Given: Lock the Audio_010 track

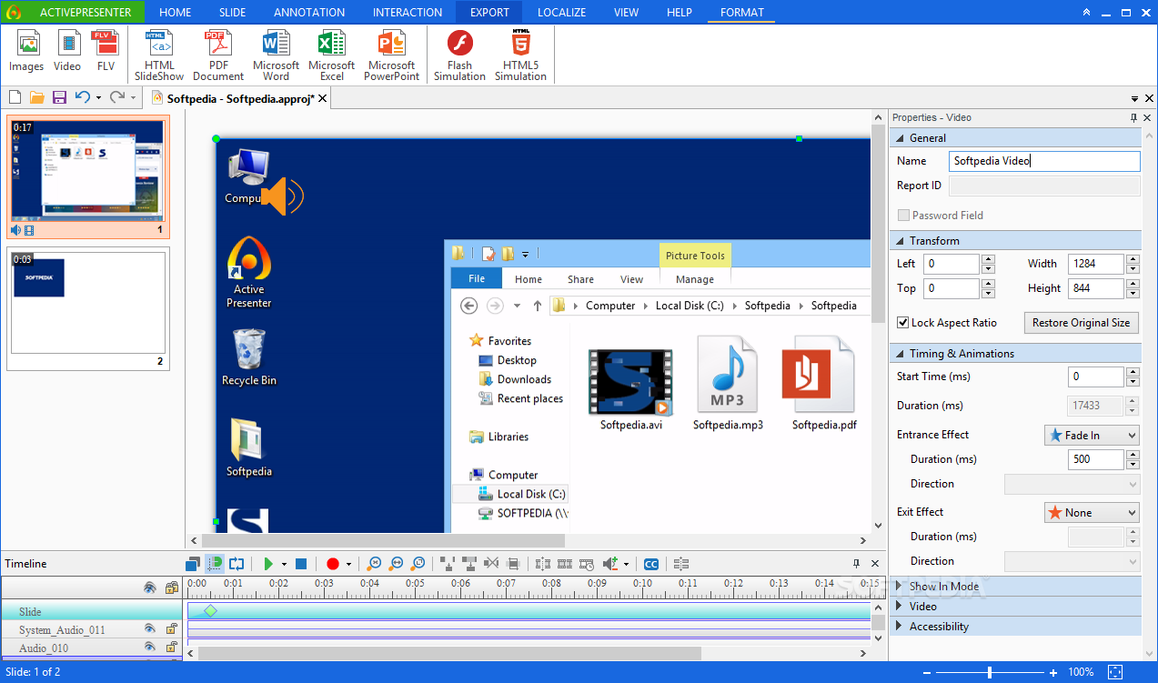Looking at the screenshot, I should tap(171, 647).
